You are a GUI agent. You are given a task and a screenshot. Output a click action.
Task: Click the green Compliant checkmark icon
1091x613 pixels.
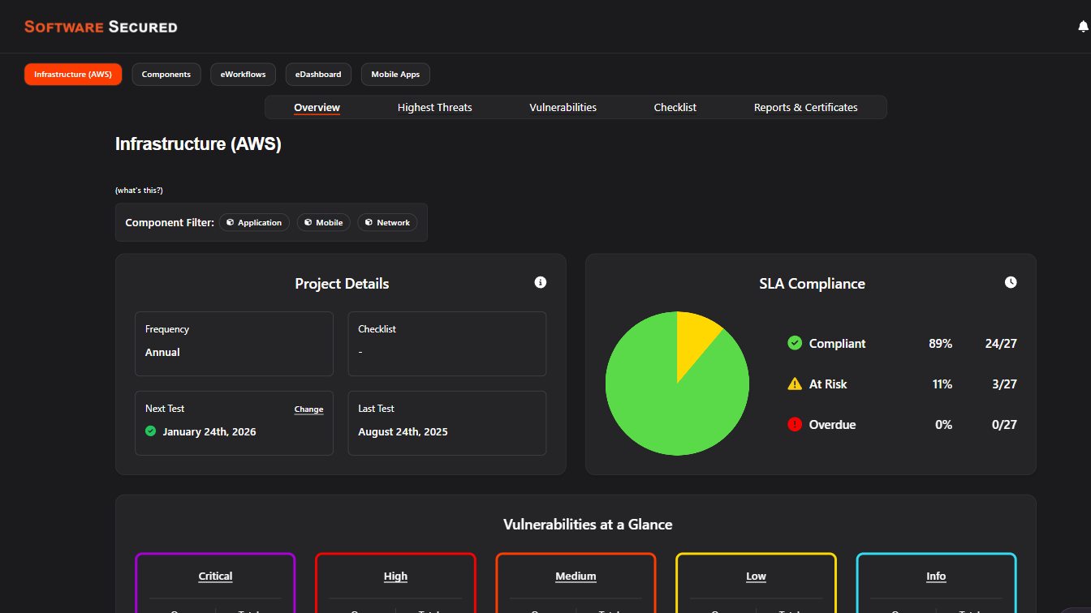[x=795, y=343]
